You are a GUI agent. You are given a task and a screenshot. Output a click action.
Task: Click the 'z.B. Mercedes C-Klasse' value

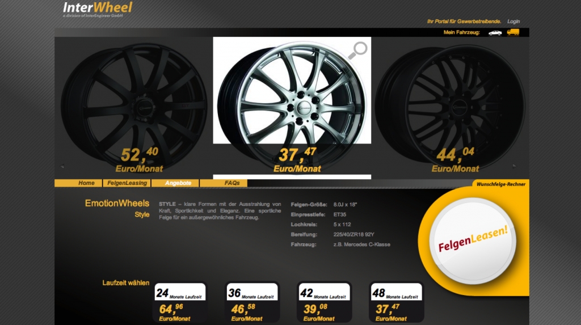361,244
